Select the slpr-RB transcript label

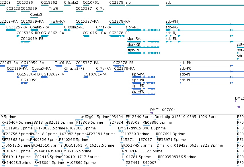pyautogui.click(x=134, y=44)
